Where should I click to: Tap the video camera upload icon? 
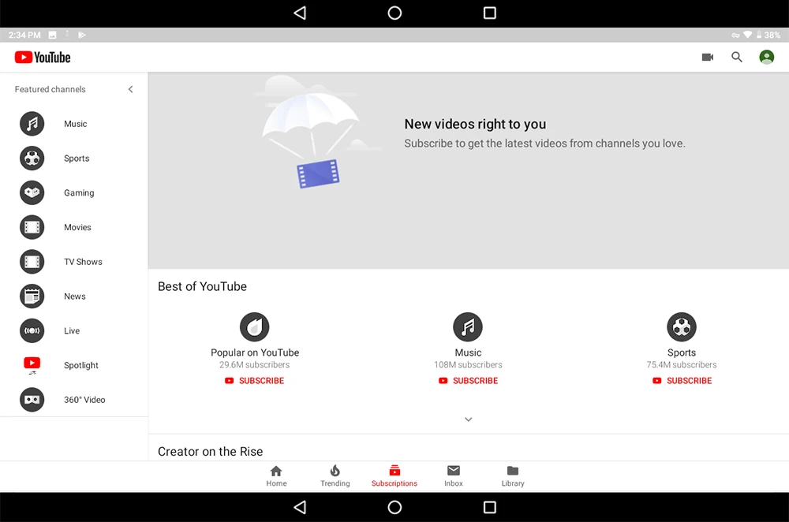pyautogui.click(x=708, y=58)
